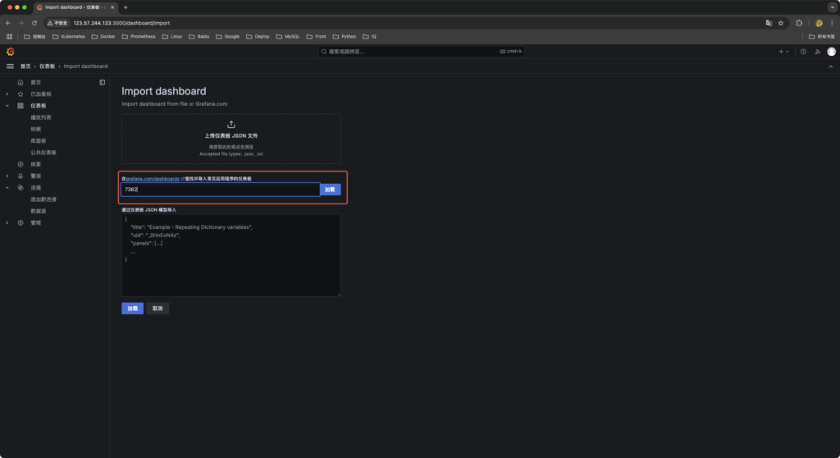840x458 pixels.
Task: Expand the 已加星标 section in the sidebar
Action: coord(7,94)
